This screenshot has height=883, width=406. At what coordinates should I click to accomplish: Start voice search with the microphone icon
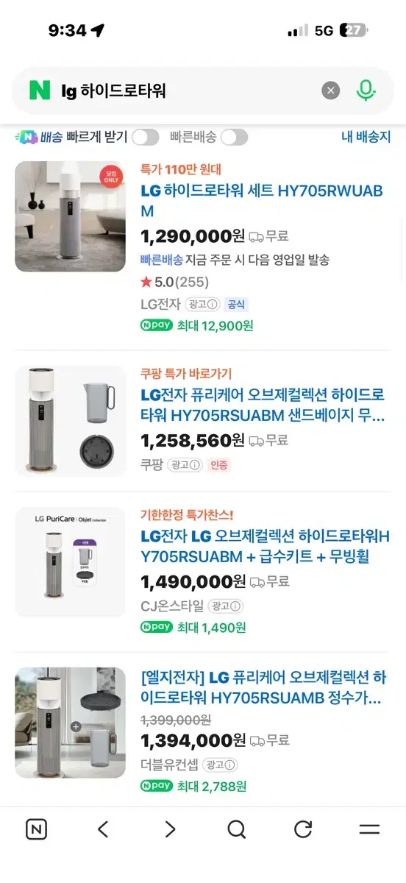(366, 91)
